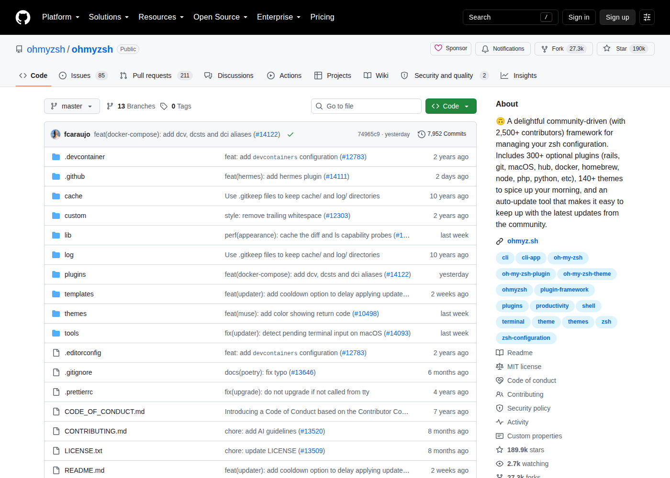Expand the Platform menu
Image resolution: width=670 pixels, height=478 pixels.
(61, 17)
